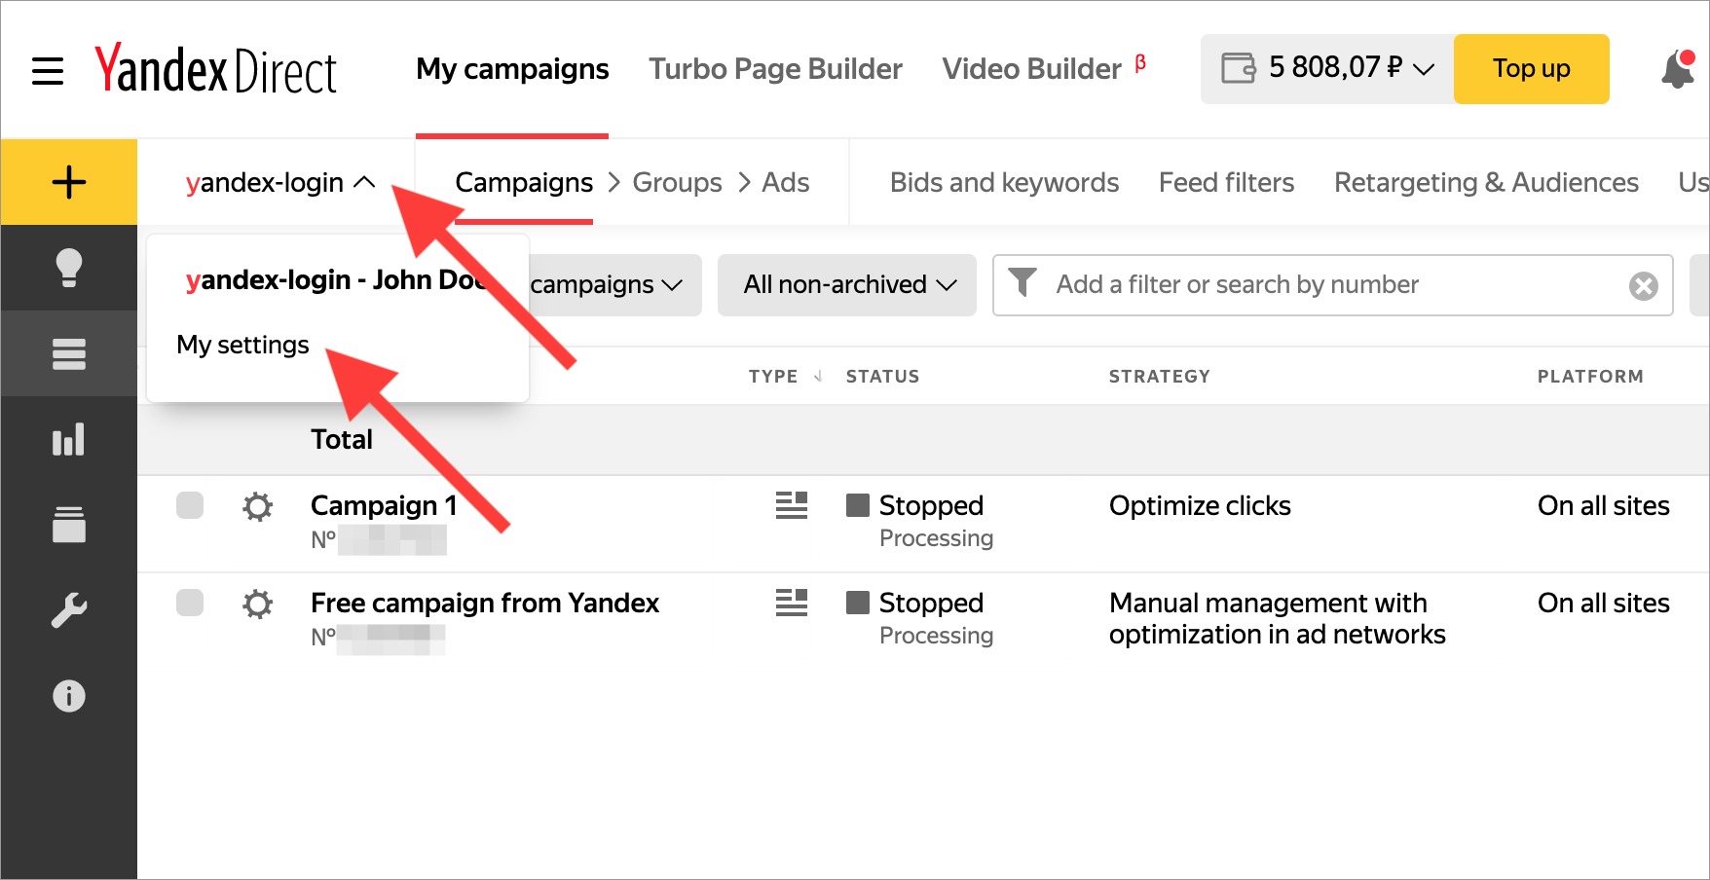Viewport: 1710px width, 880px height.
Task: Open the All non-archived dropdown
Action: tap(847, 285)
